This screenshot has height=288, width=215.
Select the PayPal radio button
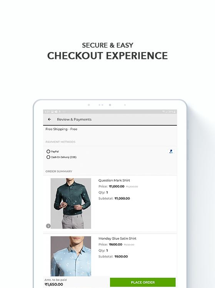click(x=48, y=152)
